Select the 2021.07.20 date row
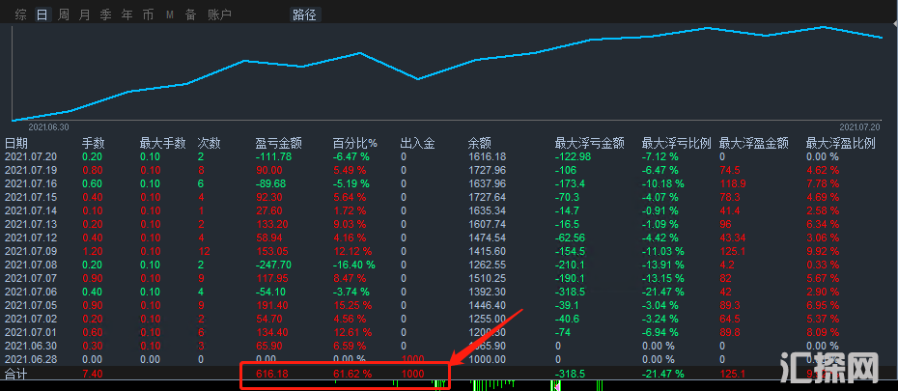 (x=29, y=156)
